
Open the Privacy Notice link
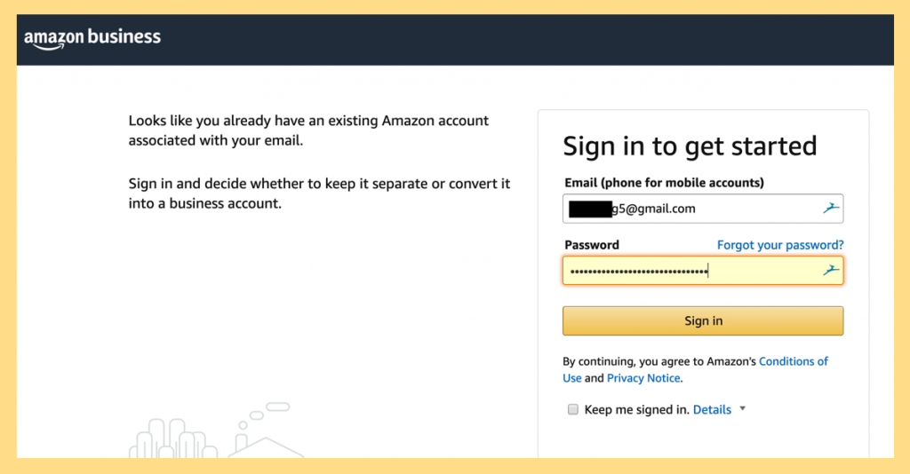click(x=643, y=378)
